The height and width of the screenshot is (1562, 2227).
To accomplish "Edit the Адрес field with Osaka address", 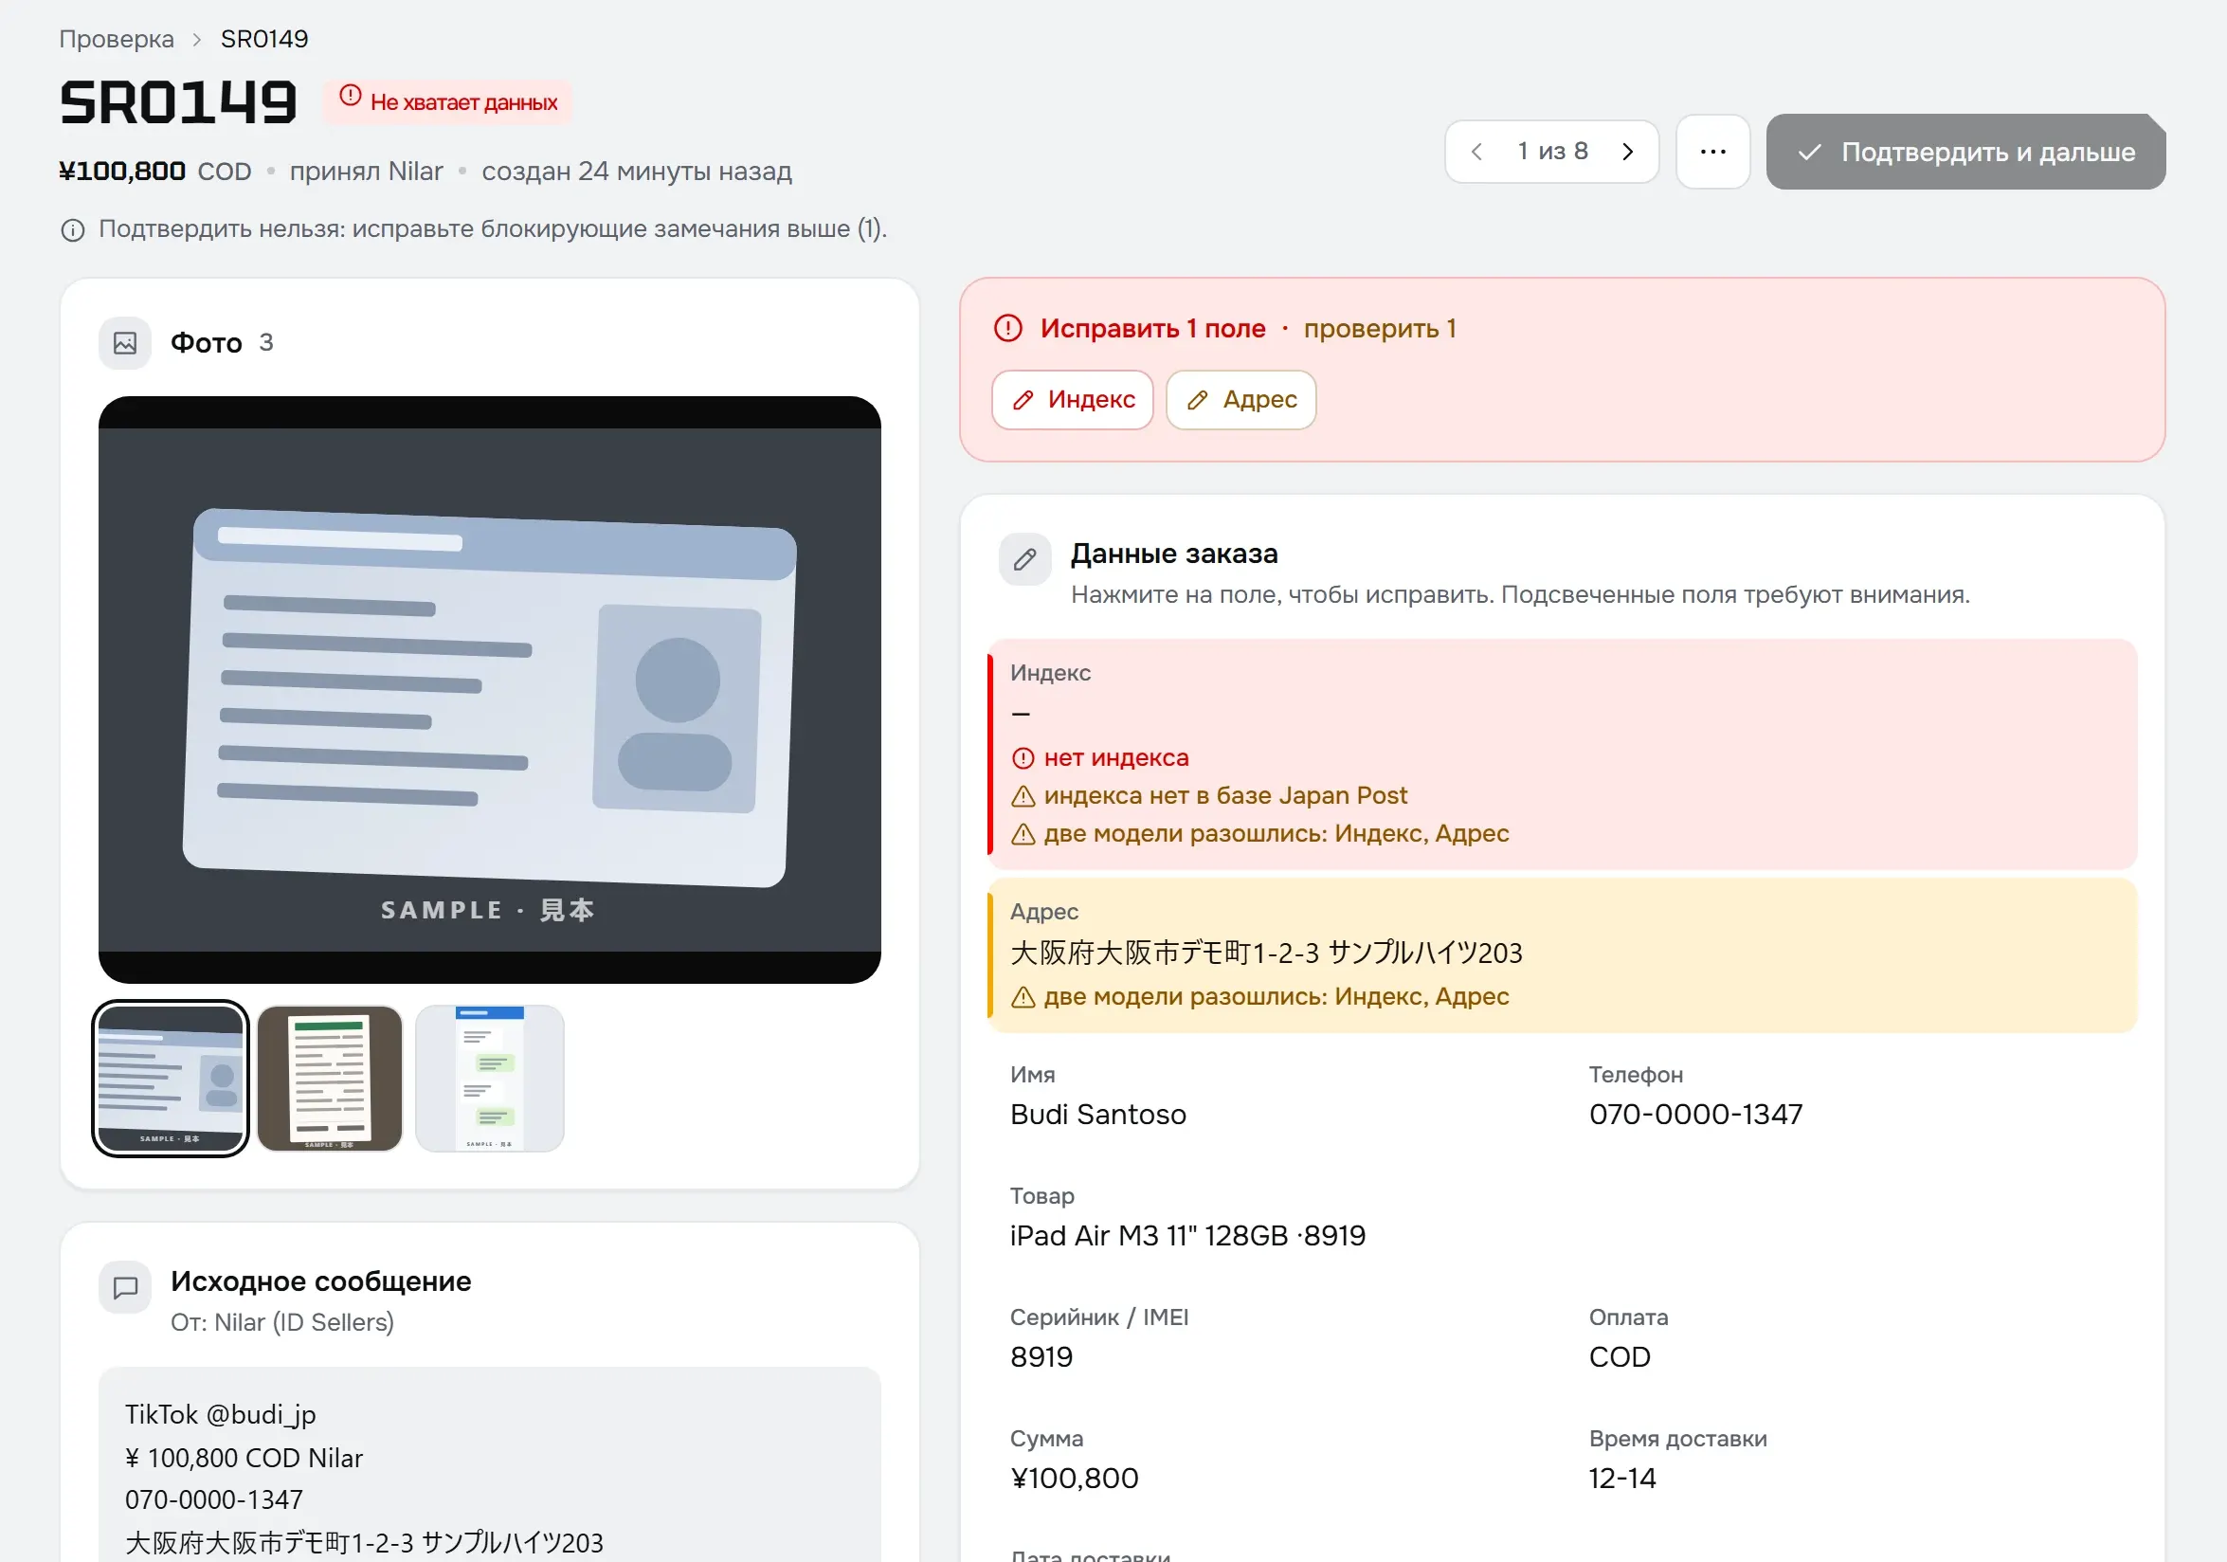I will [1563, 955].
